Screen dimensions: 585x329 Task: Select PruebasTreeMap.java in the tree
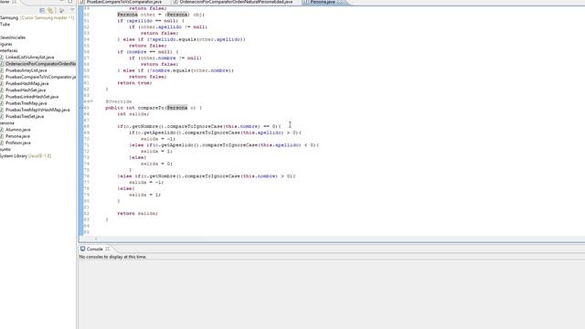pyautogui.click(x=27, y=103)
